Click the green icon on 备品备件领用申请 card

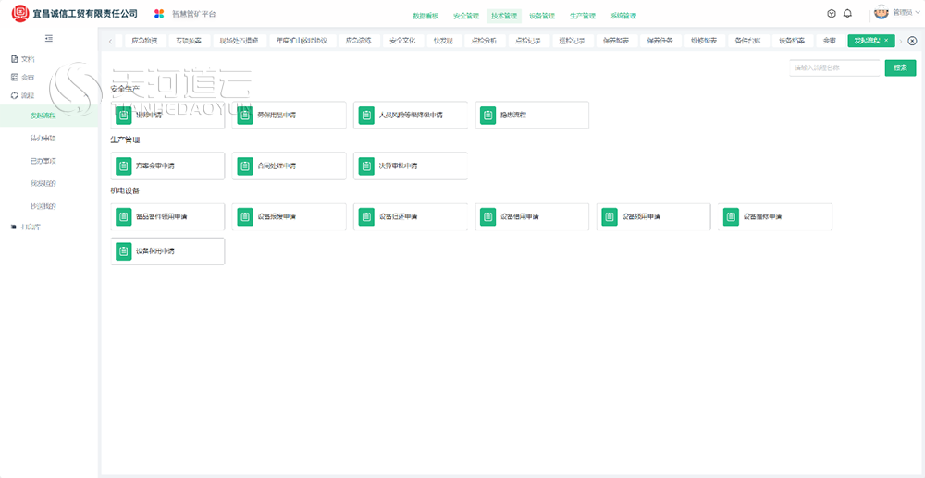pos(124,217)
